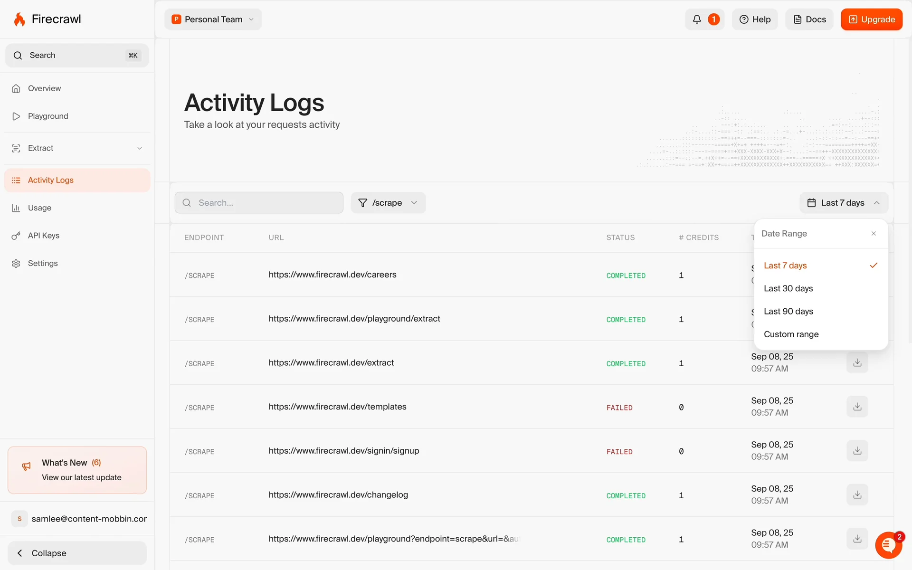
Task: Open the Playground page
Action: click(x=48, y=116)
